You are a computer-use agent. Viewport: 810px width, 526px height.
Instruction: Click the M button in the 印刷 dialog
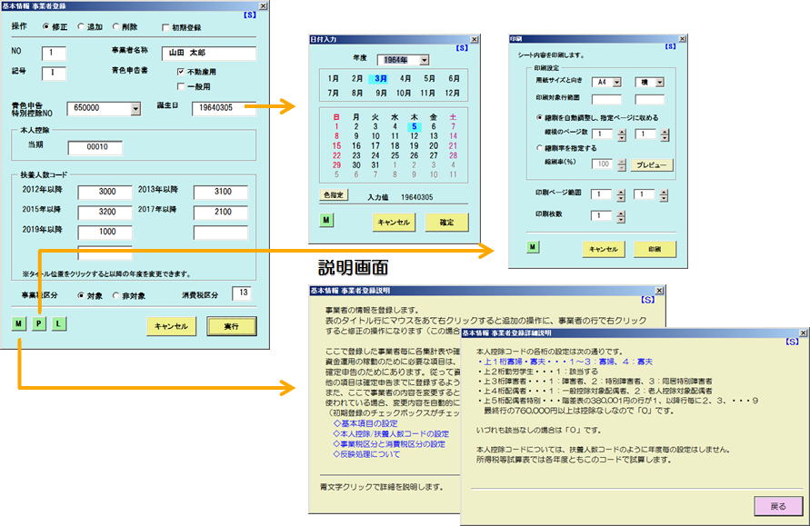tap(533, 247)
